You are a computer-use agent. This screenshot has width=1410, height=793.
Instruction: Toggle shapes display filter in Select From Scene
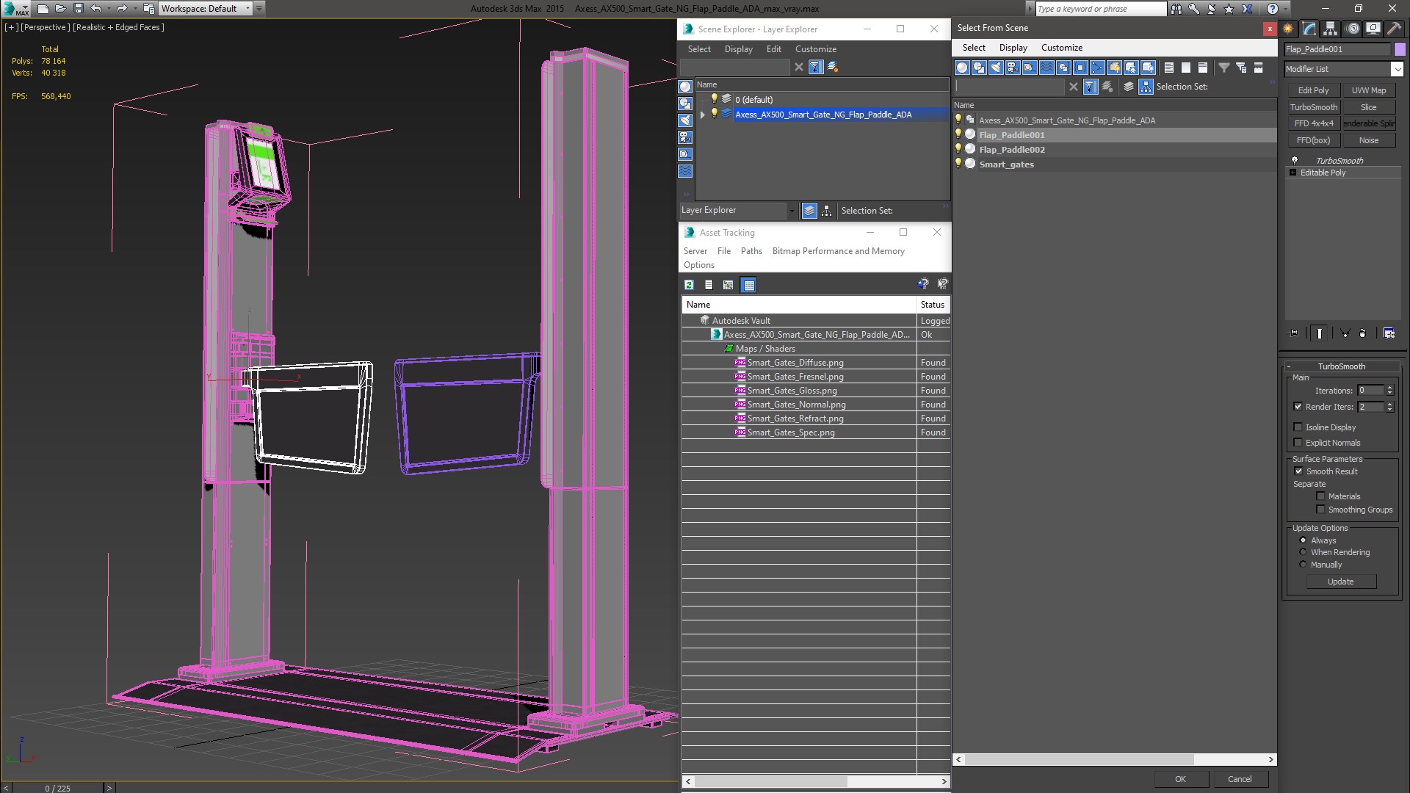979,68
